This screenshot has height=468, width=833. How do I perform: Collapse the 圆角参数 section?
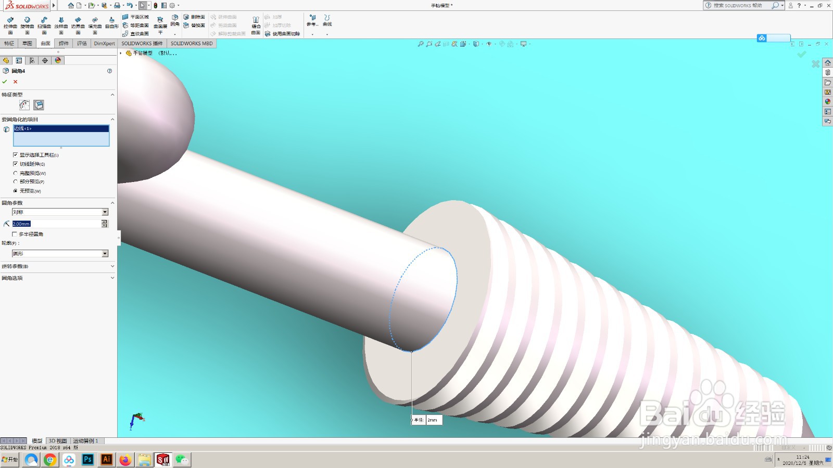pyautogui.click(x=112, y=203)
